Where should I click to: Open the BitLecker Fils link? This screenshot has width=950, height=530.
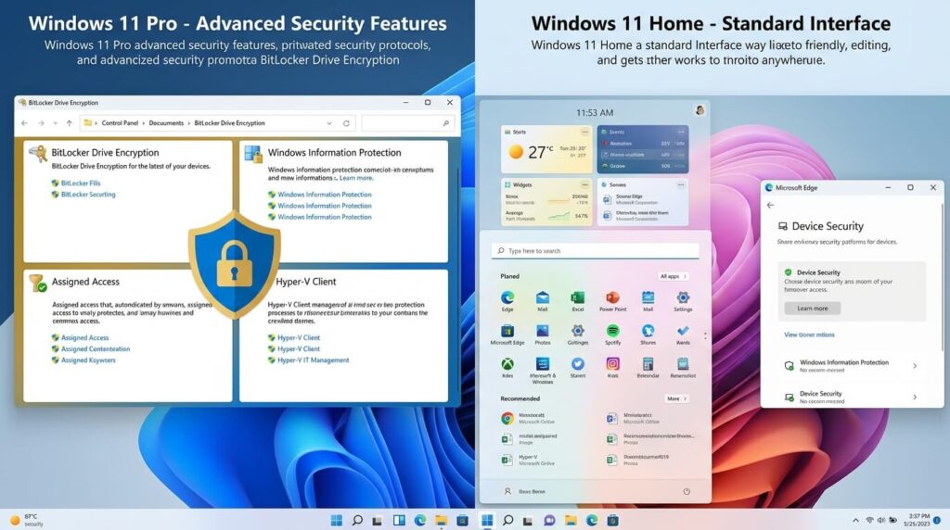coord(81,183)
